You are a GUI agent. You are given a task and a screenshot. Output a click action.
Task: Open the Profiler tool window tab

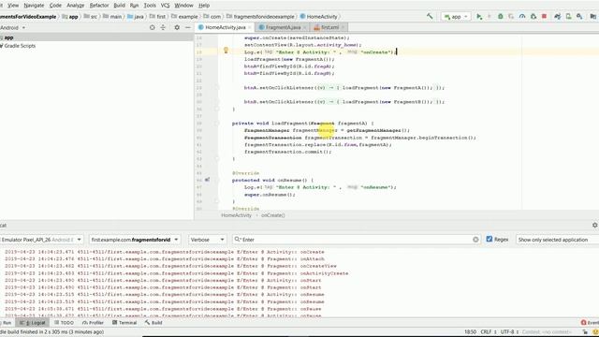(x=93, y=323)
